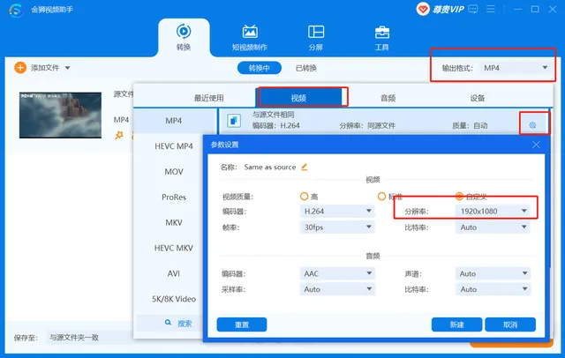Switch to the 分屏 split-screen tab
The height and width of the screenshot is (358, 565).
316,37
